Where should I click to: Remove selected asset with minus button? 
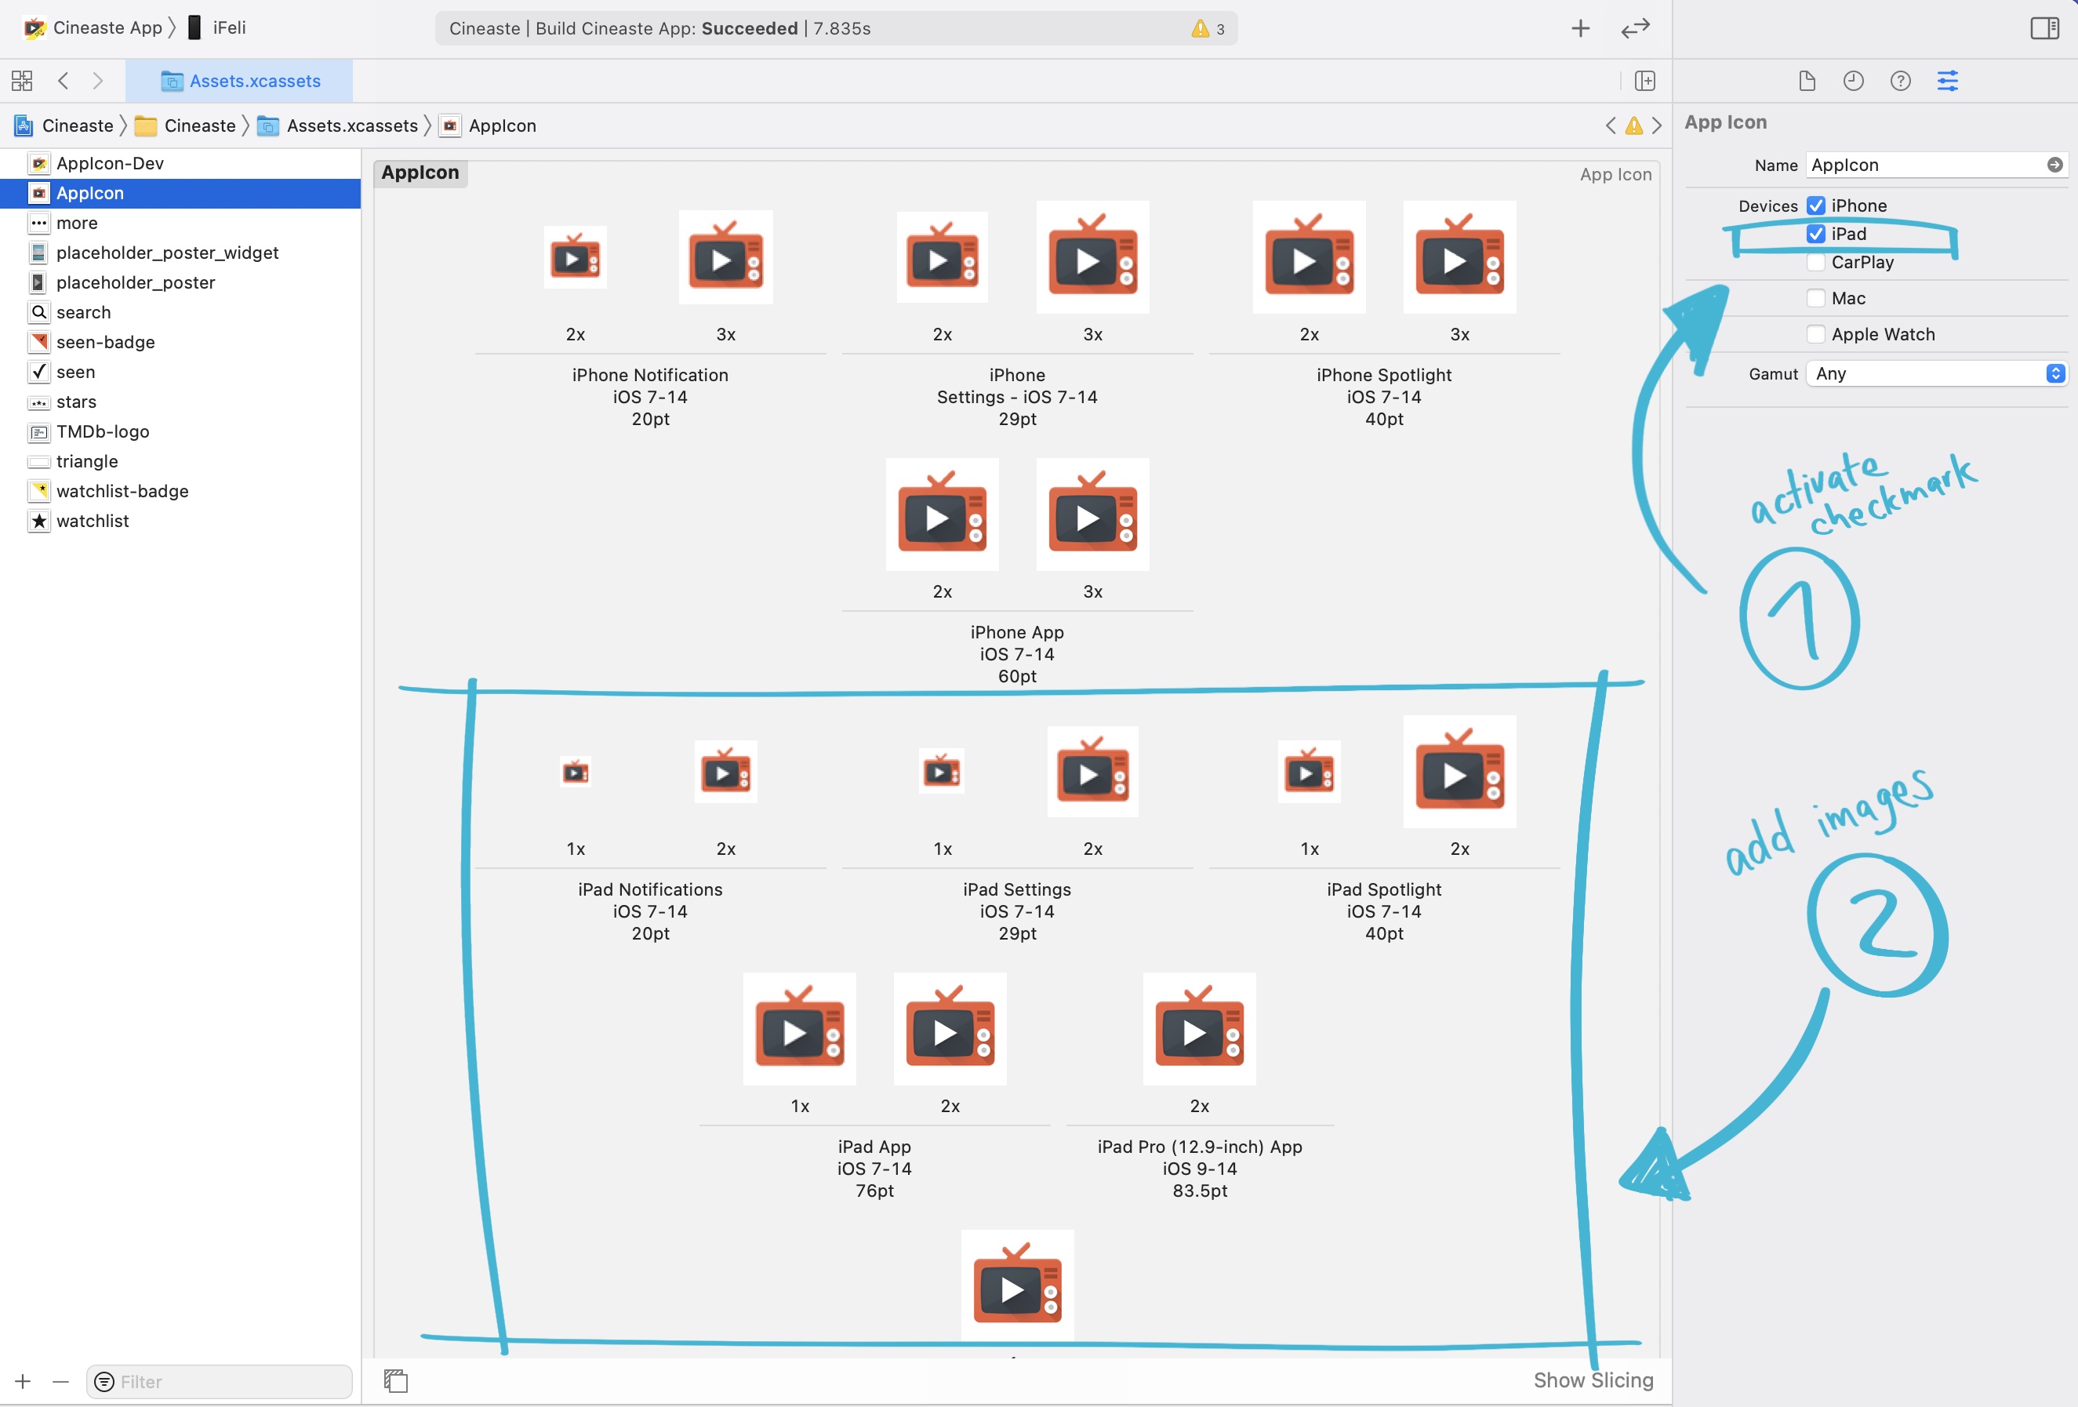coord(61,1382)
